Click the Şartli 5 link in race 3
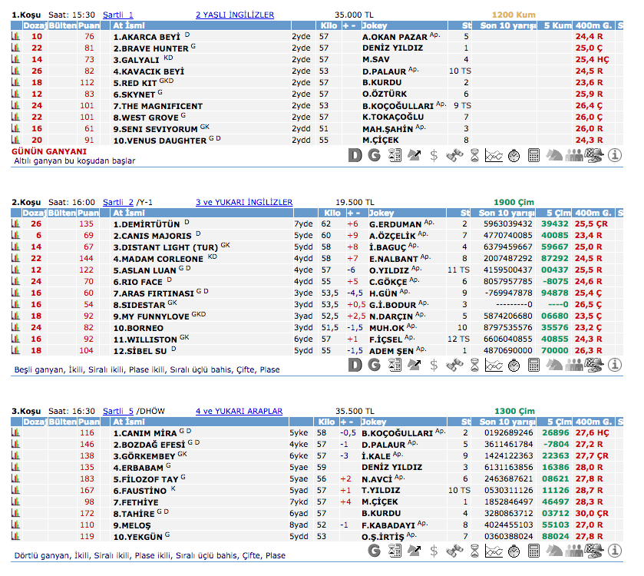644x576 pixels. (x=117, y=411)
